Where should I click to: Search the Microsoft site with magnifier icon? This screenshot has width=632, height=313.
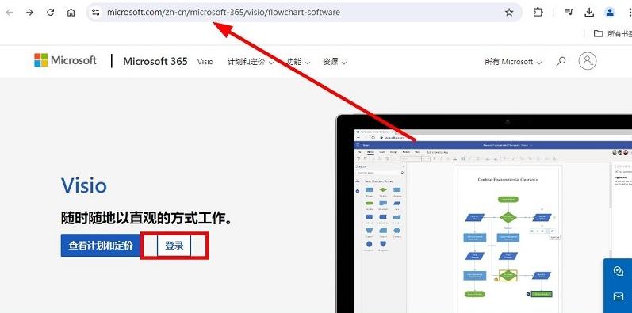[561, 61]
